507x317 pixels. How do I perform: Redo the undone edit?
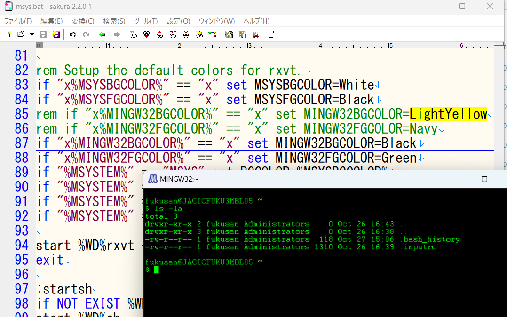87,34
